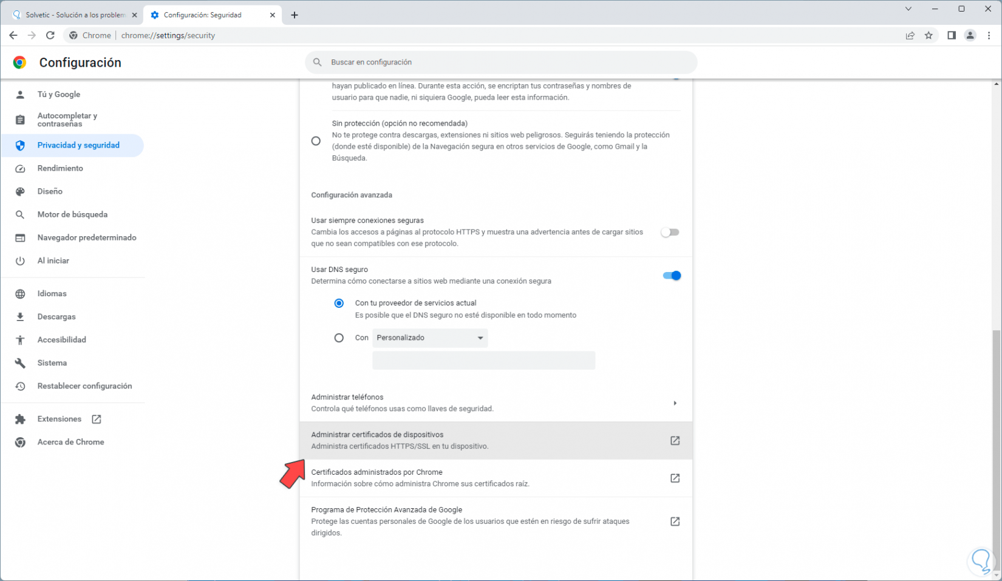Viewport: 1002px width, 581px height.
Task: Expand Administrar teléfonos arrow
Action: coord(675,403)
